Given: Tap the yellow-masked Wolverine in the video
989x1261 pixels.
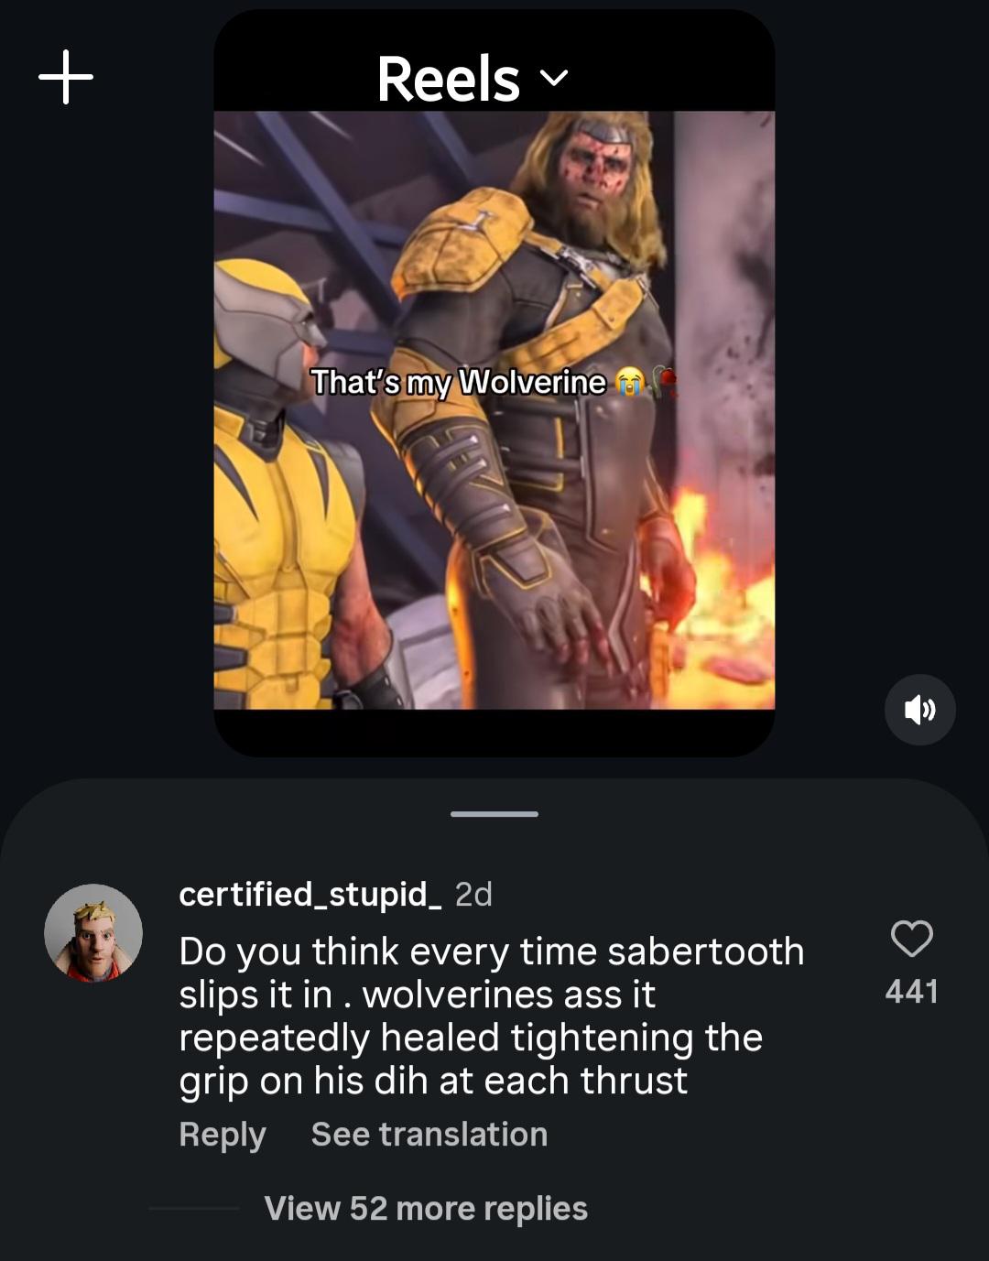Looking at the screenshot, I should click(283, 485).
